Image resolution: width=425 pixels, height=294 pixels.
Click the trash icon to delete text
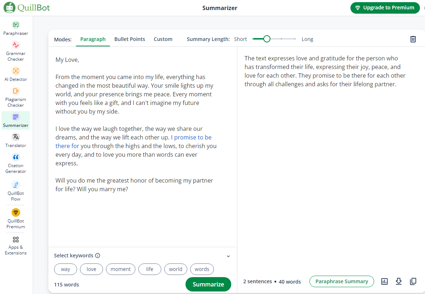click(x=413, y=39)
